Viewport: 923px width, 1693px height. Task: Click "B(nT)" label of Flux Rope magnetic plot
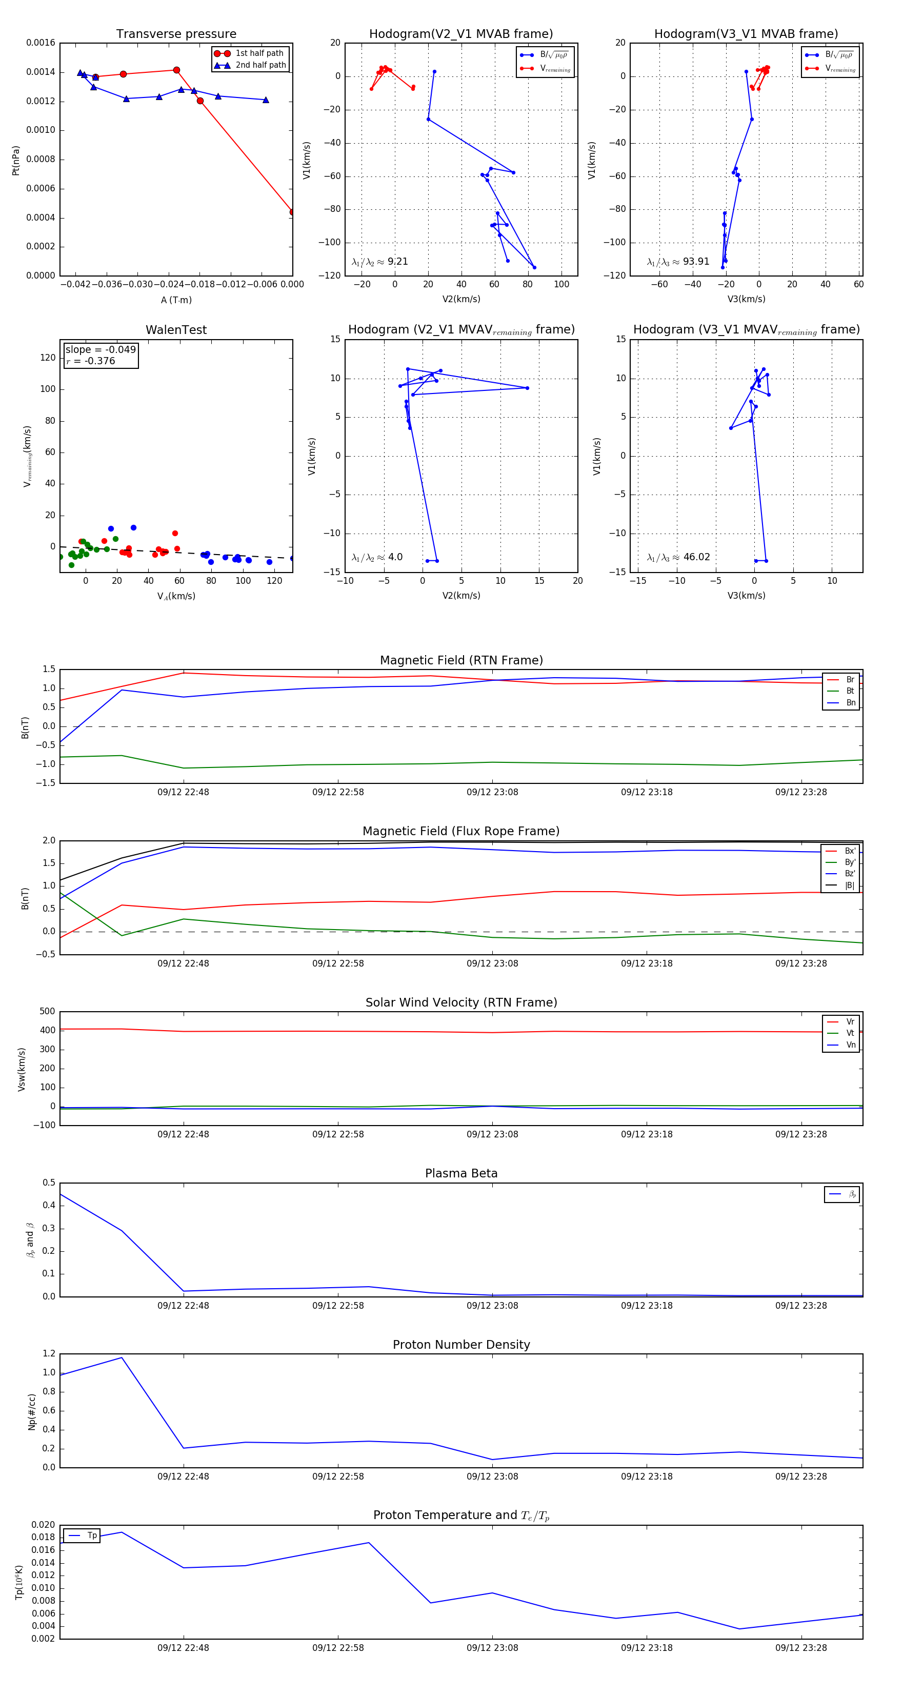point(25,898)
